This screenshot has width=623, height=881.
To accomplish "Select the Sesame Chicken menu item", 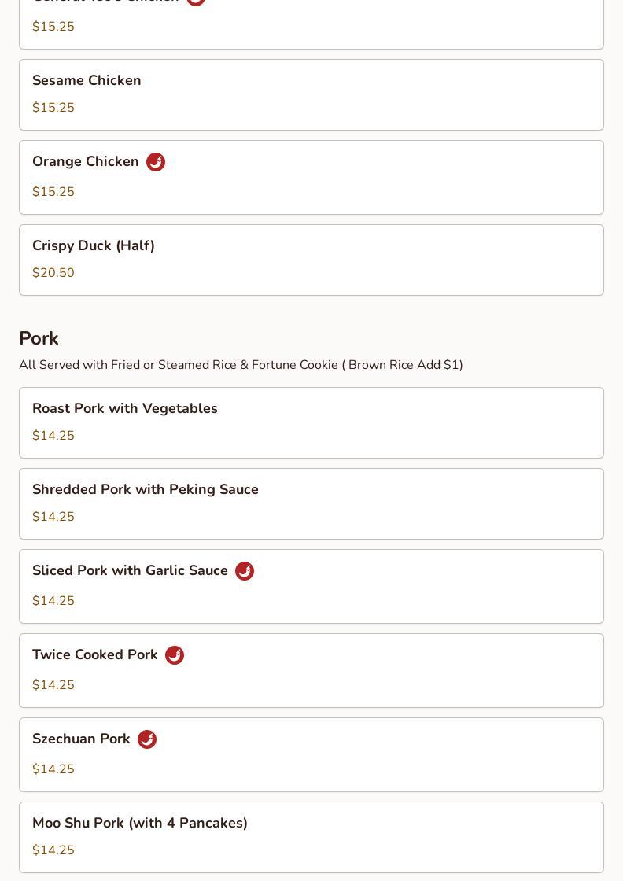I will point(87,80).
